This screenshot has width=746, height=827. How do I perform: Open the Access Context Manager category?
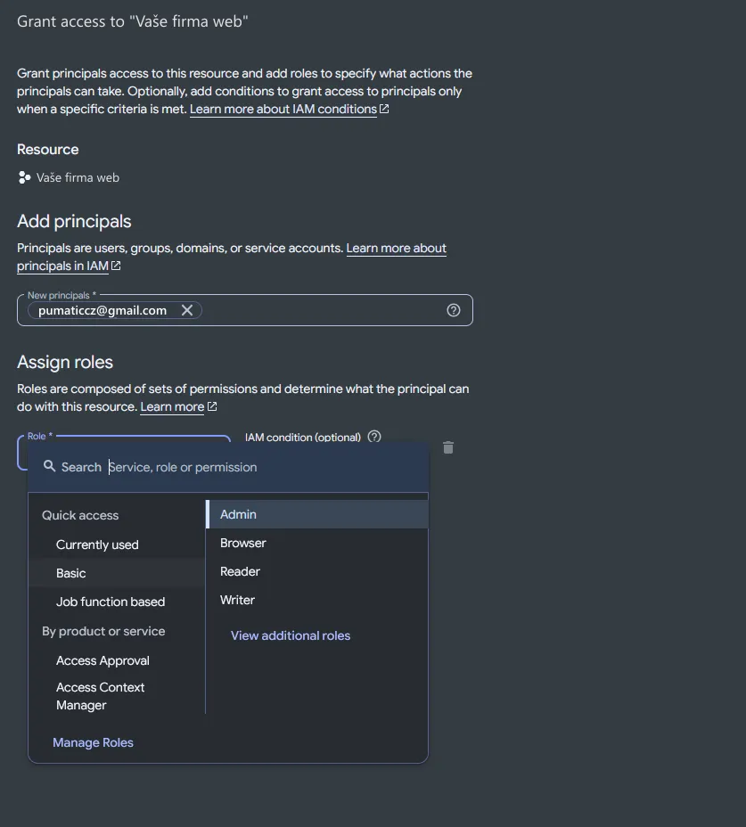[117, 696]
